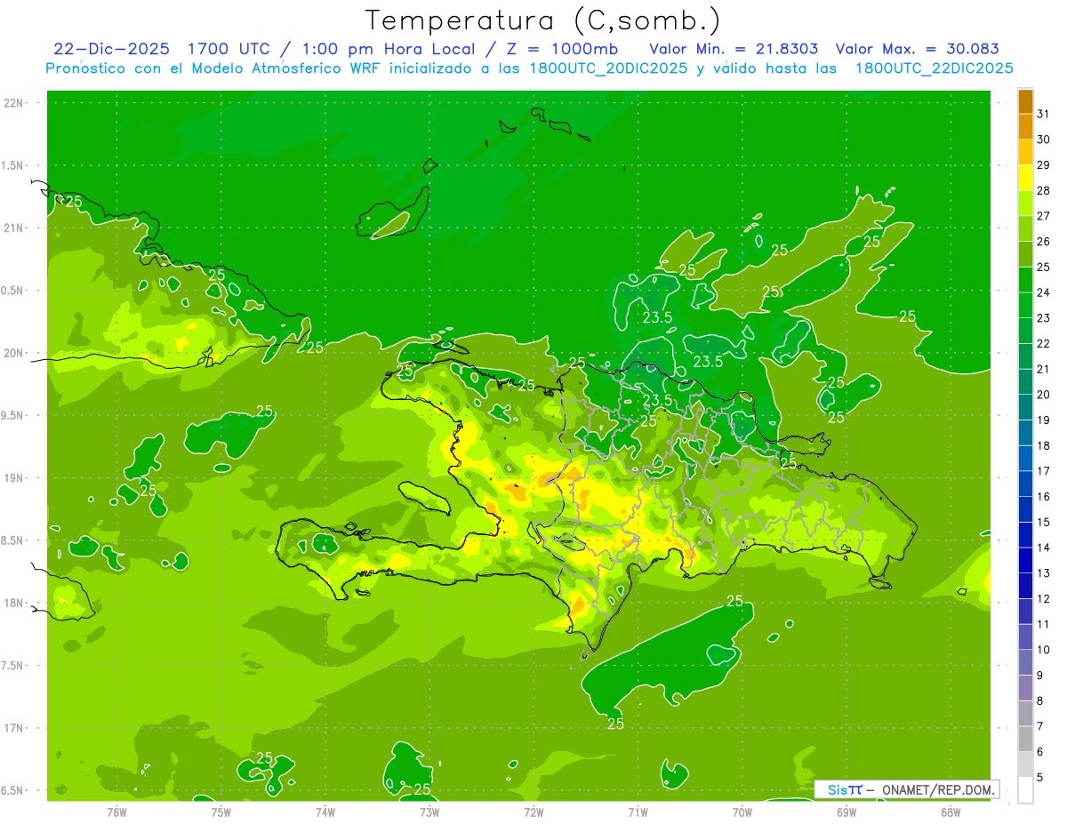
Task: Click the '22N' latitude axis label
Action: coord(14,103)
